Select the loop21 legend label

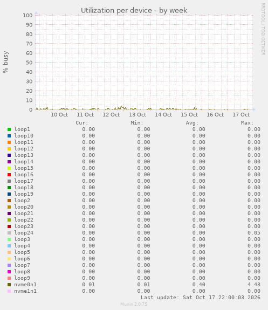[24, 213]
